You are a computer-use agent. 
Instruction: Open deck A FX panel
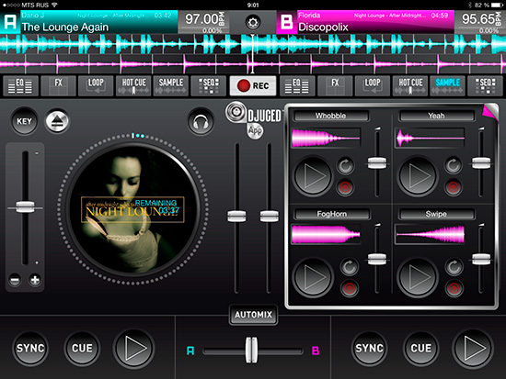point(58,85)
